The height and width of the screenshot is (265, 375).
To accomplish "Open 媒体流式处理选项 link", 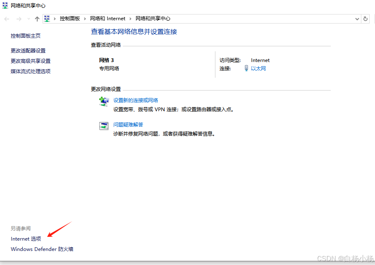I will click(31, 71).
